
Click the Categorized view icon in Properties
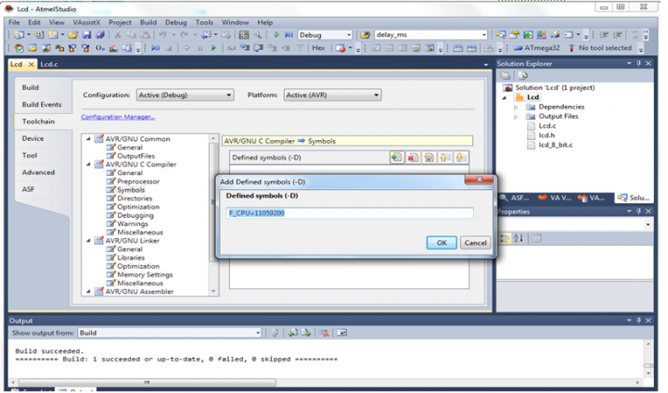(x=505, y=238)
